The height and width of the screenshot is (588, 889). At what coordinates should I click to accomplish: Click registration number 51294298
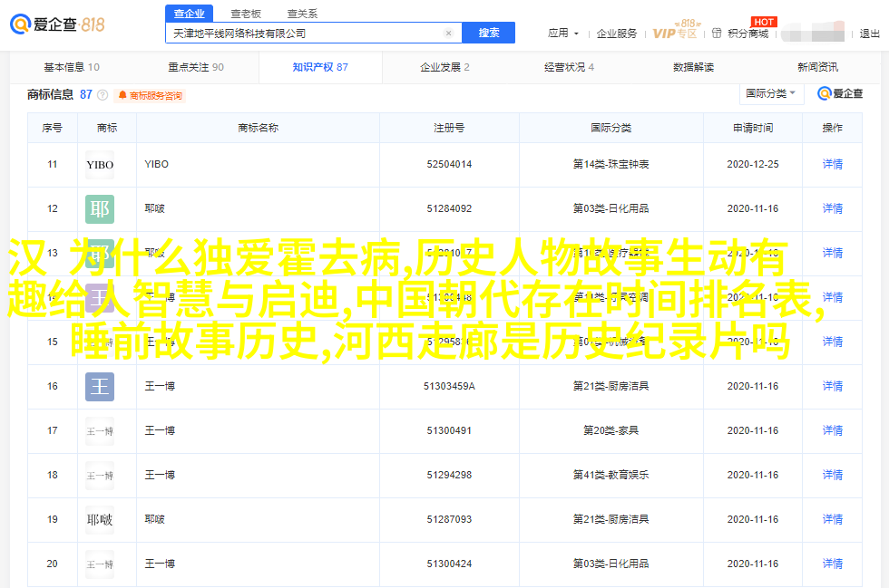(449, 475)
